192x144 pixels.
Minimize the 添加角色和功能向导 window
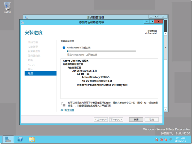tap(147, 21)
